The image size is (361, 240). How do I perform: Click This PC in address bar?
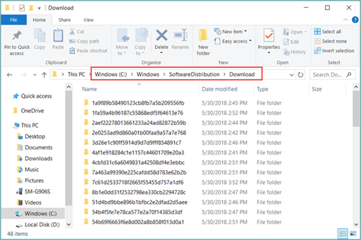76,75
